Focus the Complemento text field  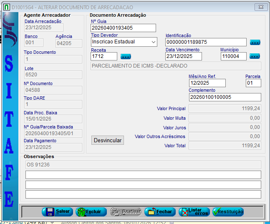[x=225, y=97]
